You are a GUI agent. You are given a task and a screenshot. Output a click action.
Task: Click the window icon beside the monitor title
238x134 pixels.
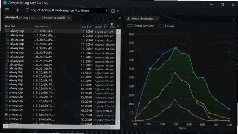[x=27, y=10]
